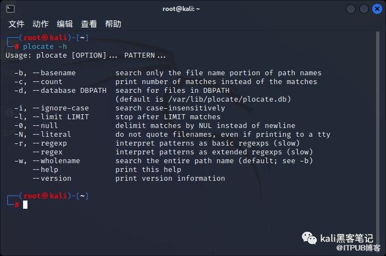The height and width of the screenshot is (256, 386).
Task: Click the "--basename" option text
Action: pyautogui.click(x=54, y=73)
